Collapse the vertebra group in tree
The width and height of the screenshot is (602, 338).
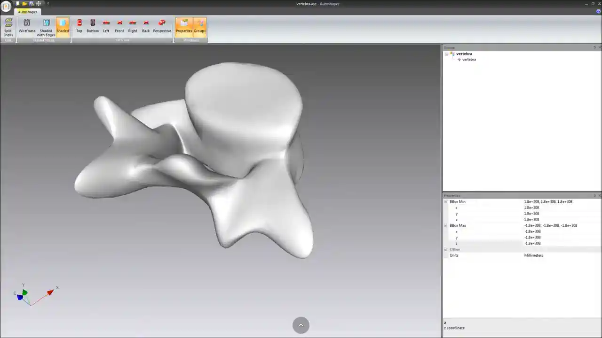tap(446, 54)
